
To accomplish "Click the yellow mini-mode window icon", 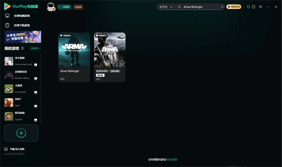I will [x=254, y=7].
